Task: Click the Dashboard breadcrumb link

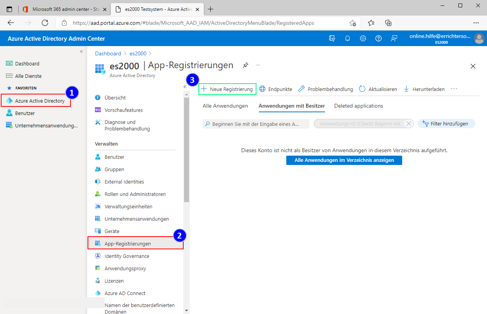Action: 108,53
